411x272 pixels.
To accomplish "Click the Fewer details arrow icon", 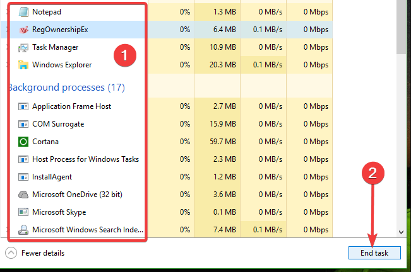I will (11, 253).
